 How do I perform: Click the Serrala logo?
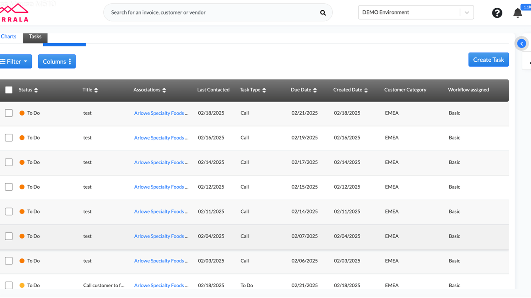pos(14,13)
